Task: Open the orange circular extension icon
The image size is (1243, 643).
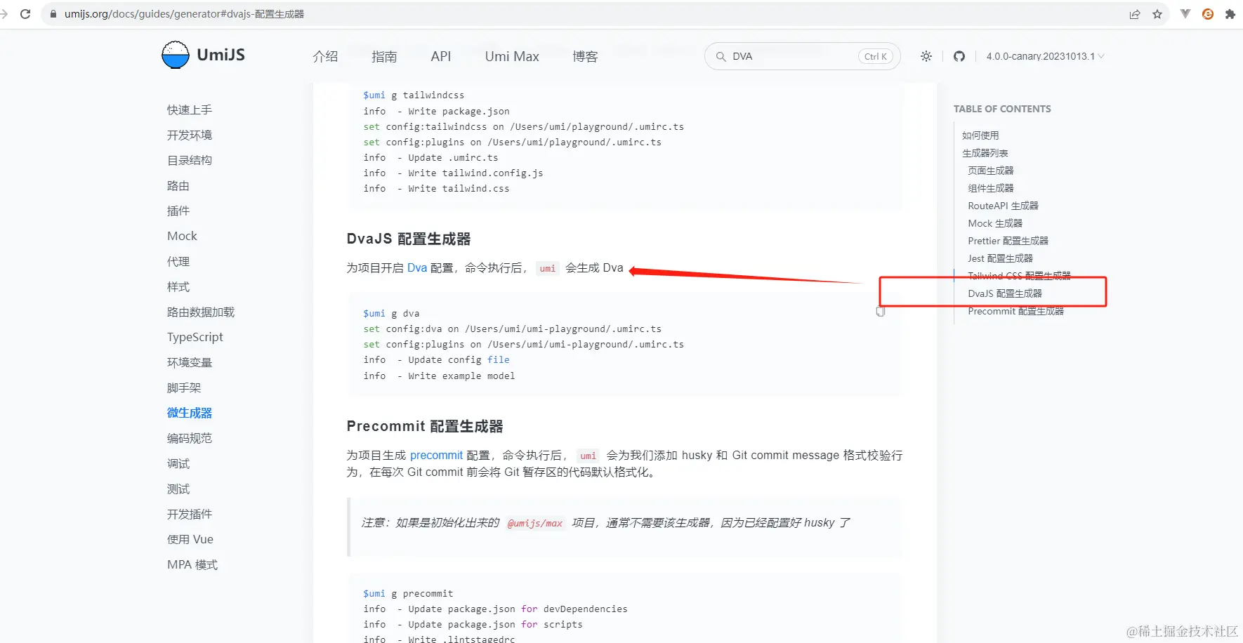Action: coord(1208,14)
